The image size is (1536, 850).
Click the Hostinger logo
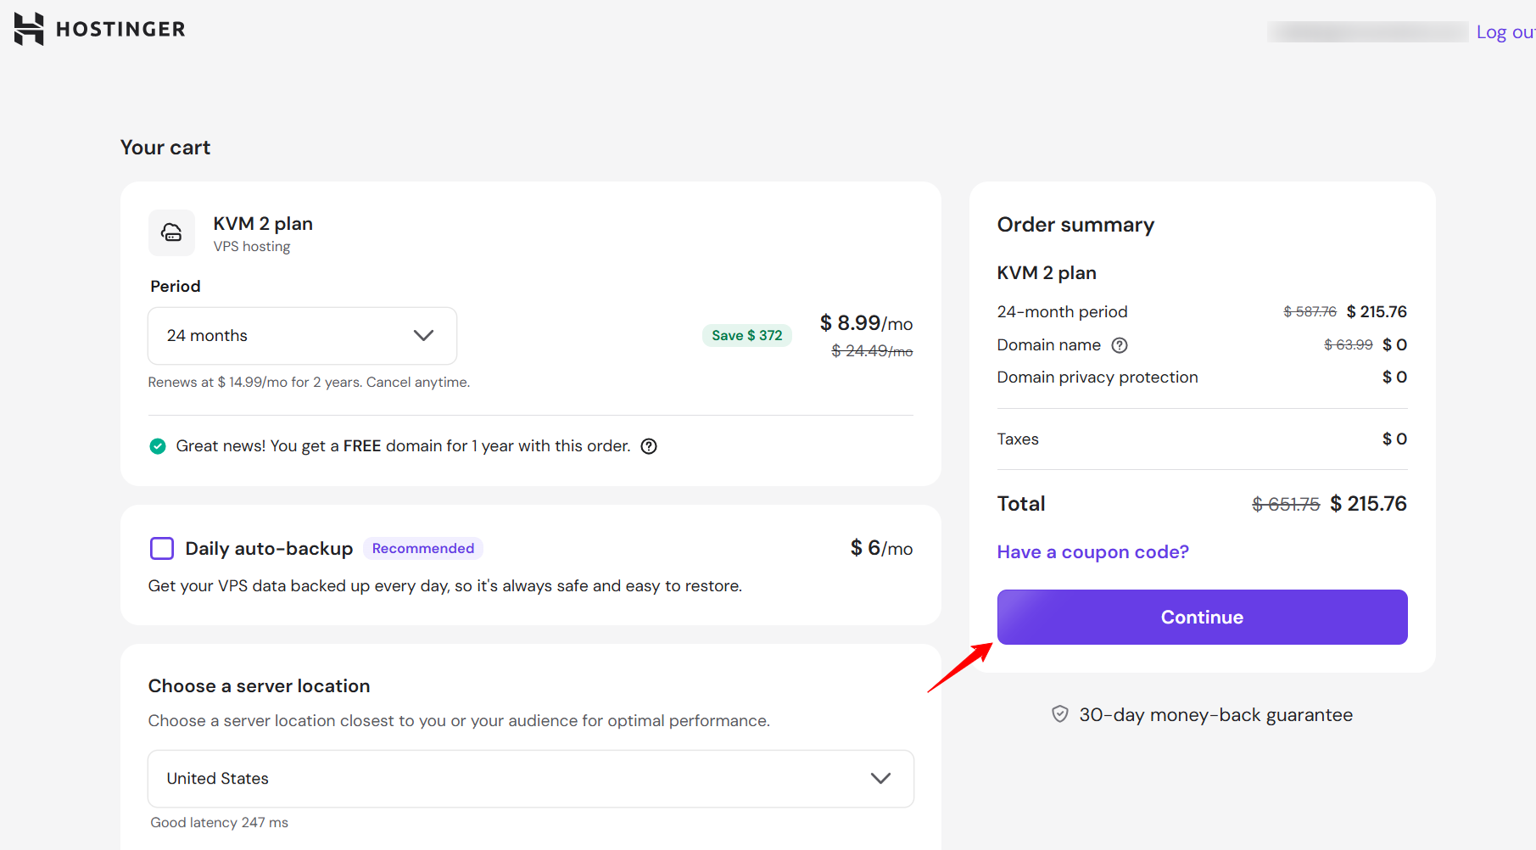[99, 29]
